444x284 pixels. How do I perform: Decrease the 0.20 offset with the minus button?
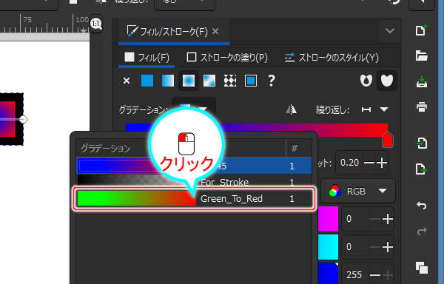pyautogui.click(x=369, y=163)
